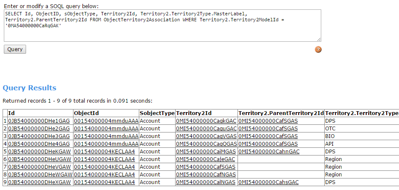
Task: Open Territory2Id link 0MI54000000CalNGAS
Action: pos(206,182)
